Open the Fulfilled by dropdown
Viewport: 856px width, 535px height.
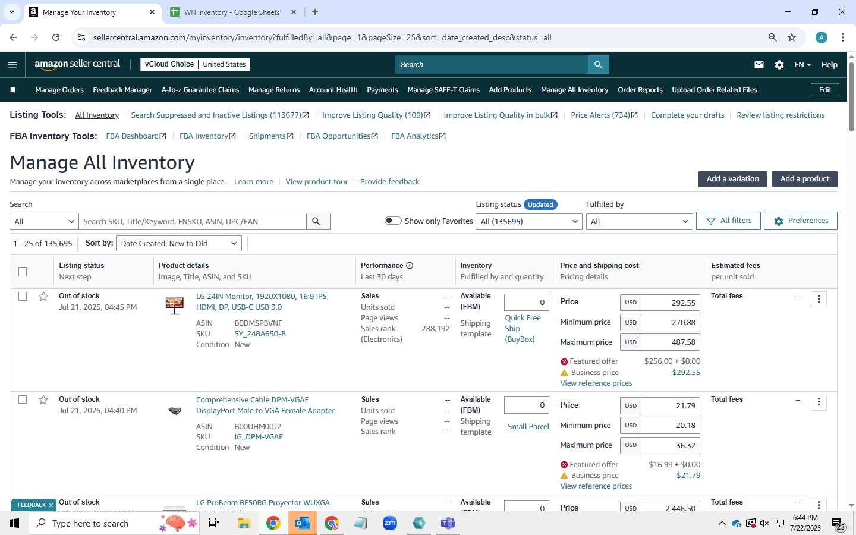click(x=639, y=222)
